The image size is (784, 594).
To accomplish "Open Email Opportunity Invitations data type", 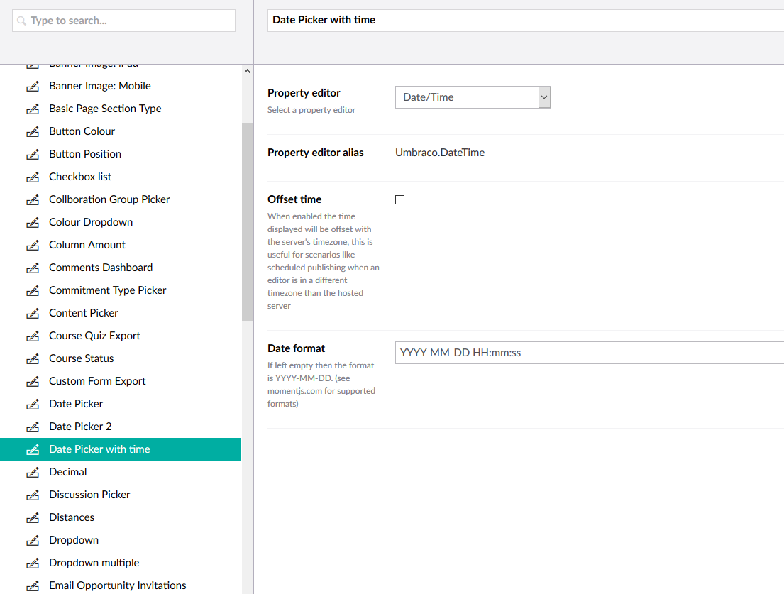I will [117, 585].
